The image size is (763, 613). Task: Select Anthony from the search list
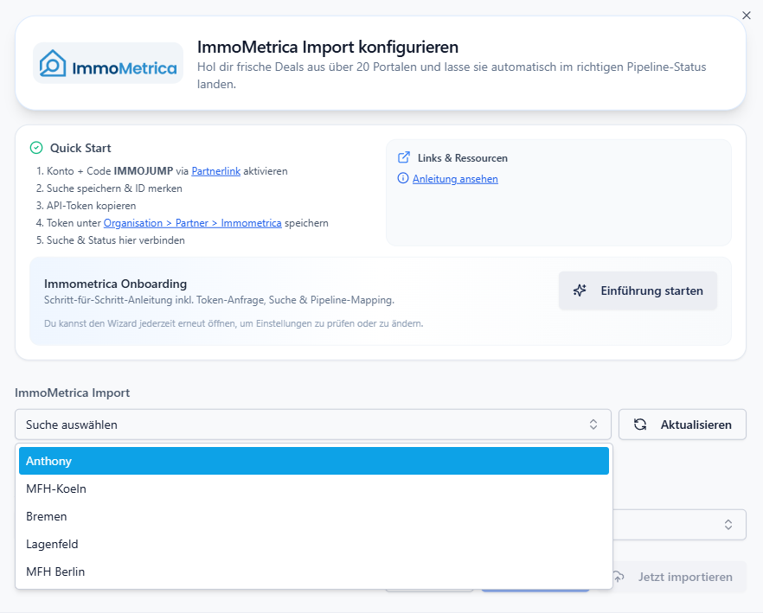313,461
